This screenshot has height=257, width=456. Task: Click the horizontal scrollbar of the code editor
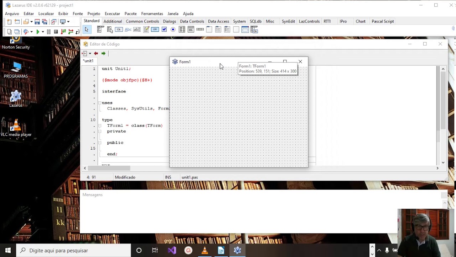click(261, 168)
